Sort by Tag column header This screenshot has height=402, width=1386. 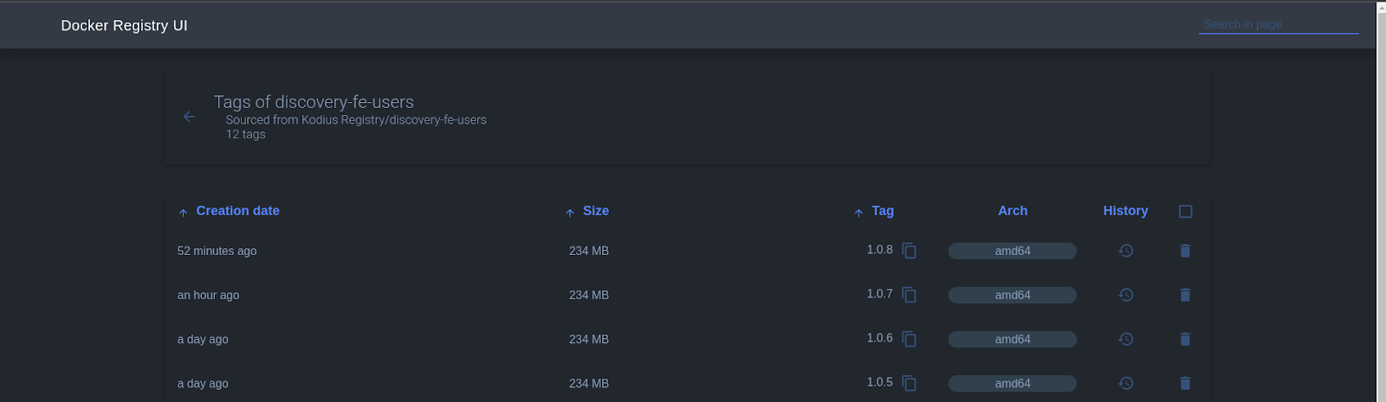(x=874, y=211)
